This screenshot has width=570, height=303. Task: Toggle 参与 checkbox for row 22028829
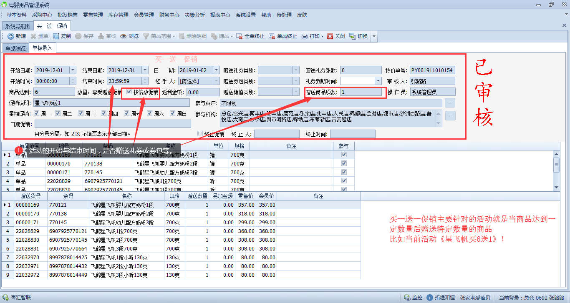(344, 181)
